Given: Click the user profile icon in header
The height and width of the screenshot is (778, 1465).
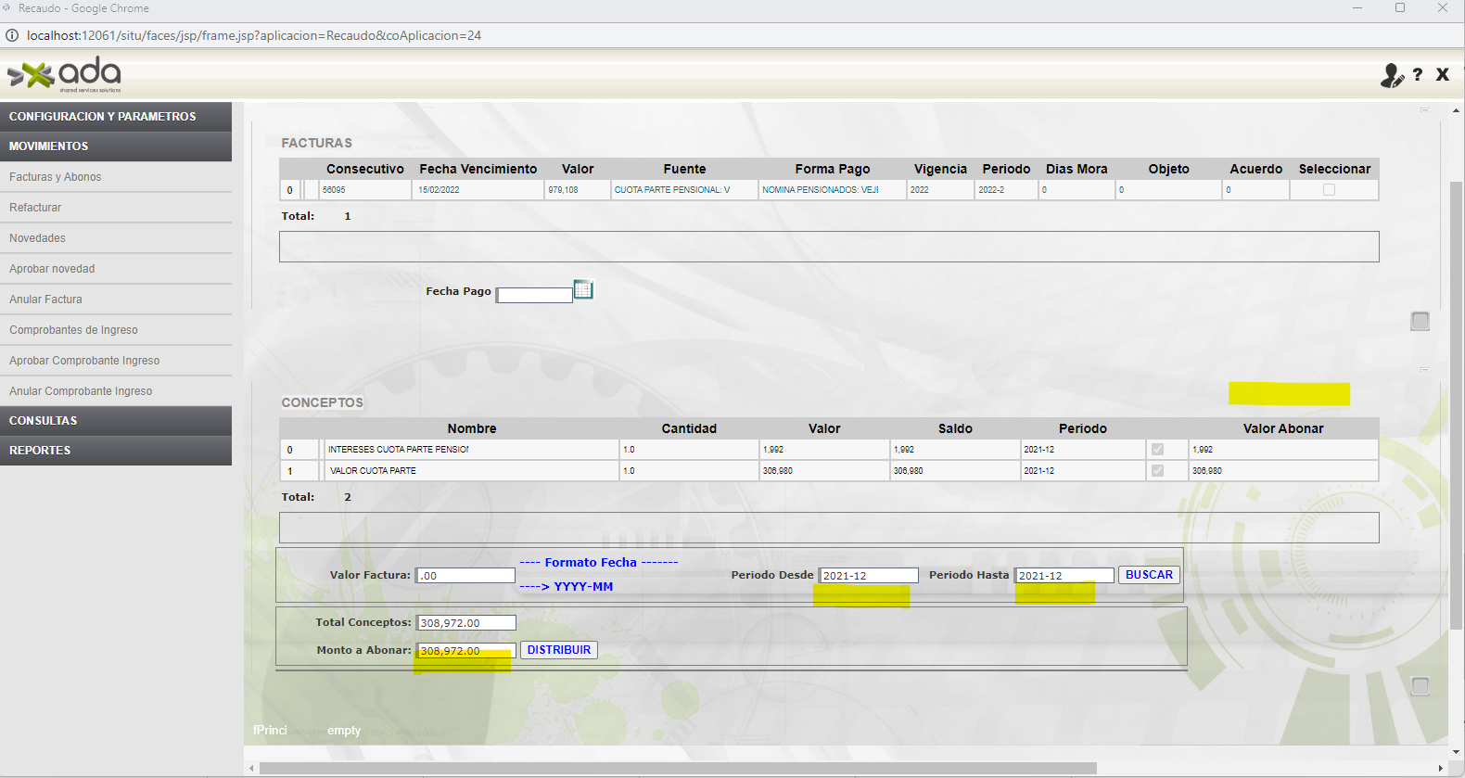Looking at the screenshot, I should click(x=1391, y=75).
